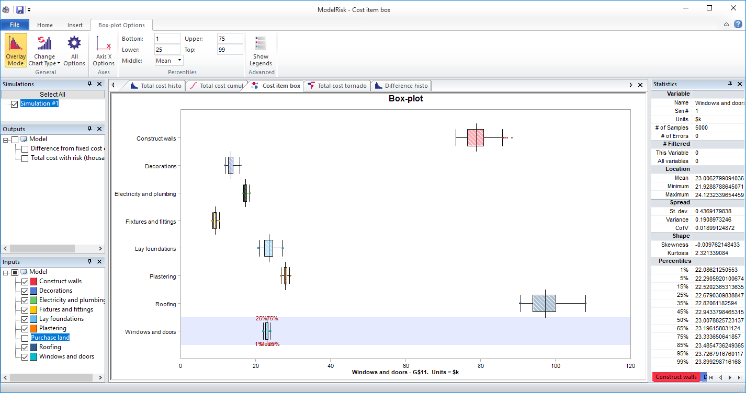The width and height of the screenshot is (746, 393).
Task: Open the Middle percentile Mean dropdown
Action: coord(178,60)
